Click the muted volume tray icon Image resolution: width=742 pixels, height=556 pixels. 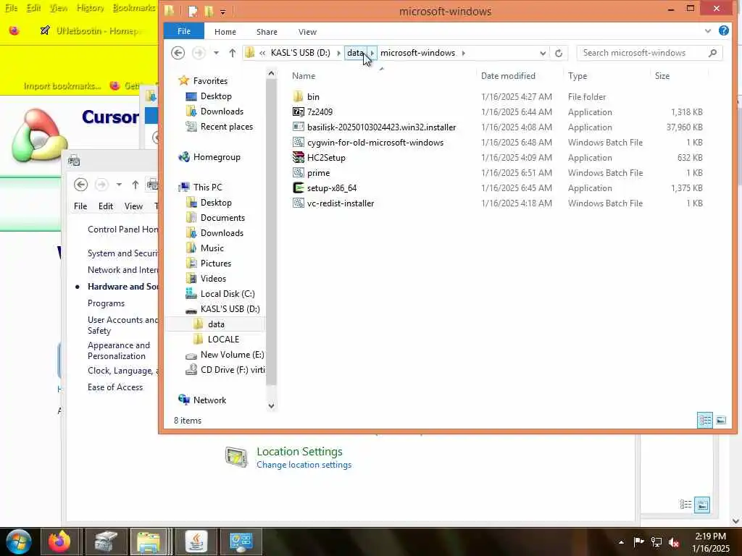(674, 542)
